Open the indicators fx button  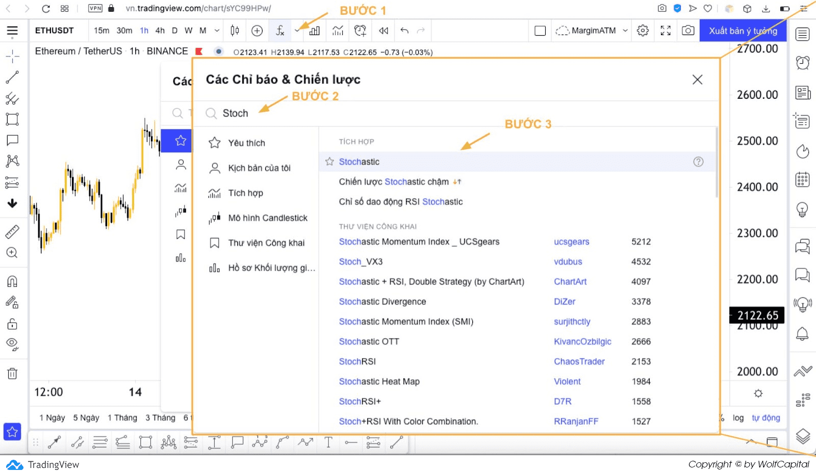pos(280,31)
